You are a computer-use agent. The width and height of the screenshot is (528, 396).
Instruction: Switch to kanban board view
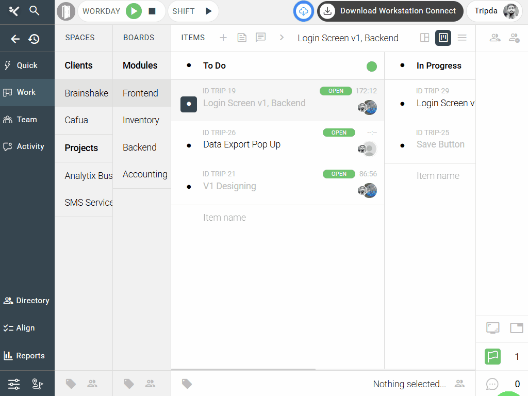click(443, 38)
